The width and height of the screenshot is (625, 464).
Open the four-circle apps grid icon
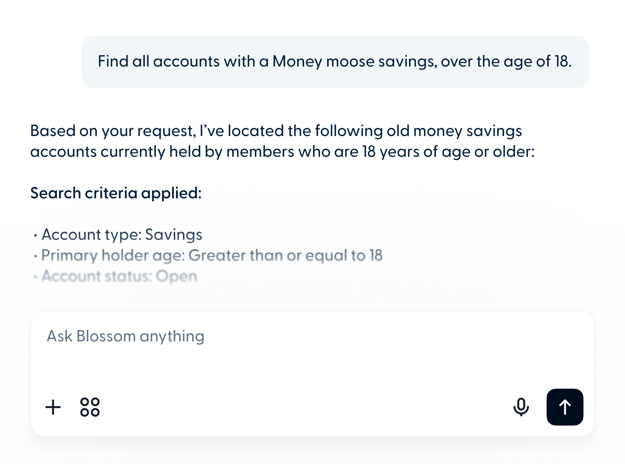tap(90, 407)
